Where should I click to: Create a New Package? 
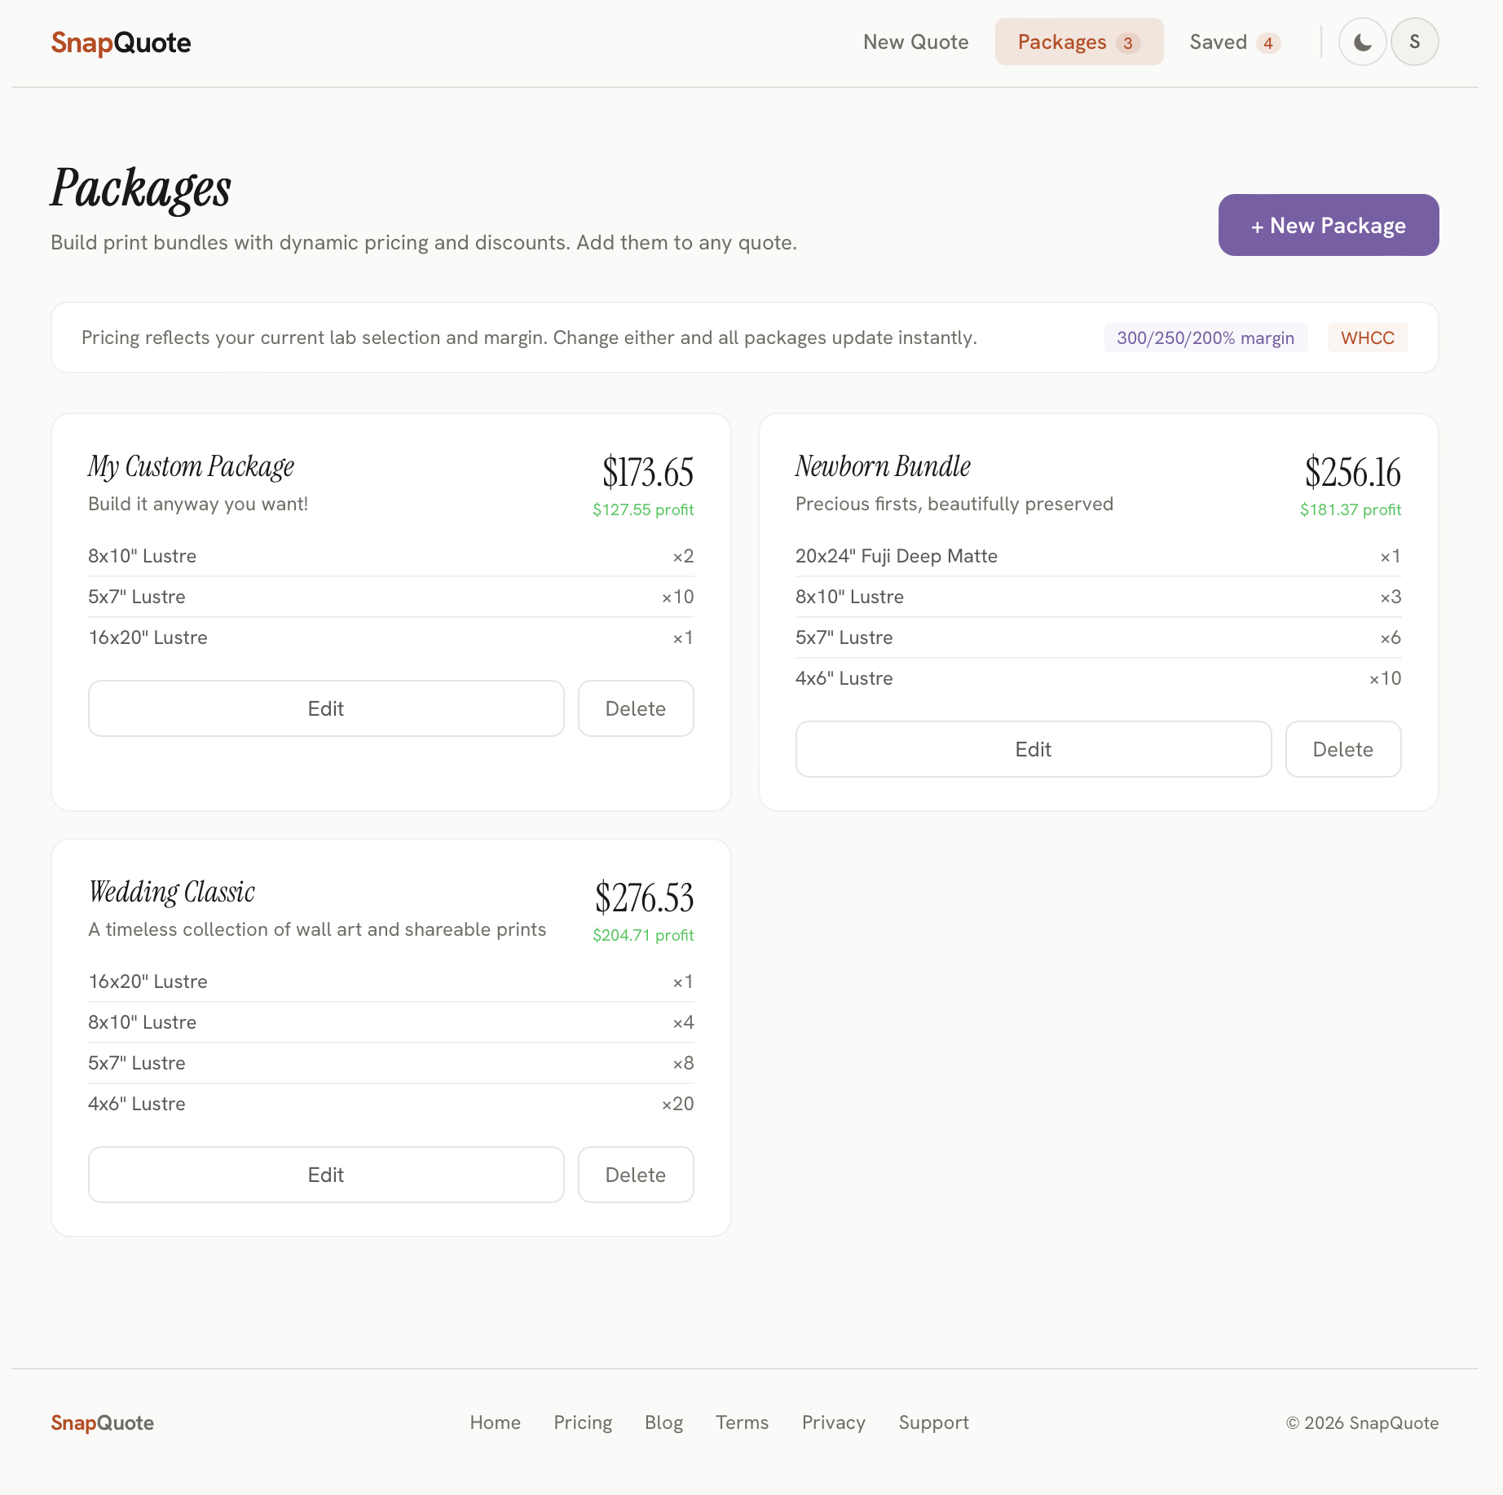tap(1328, 225)
